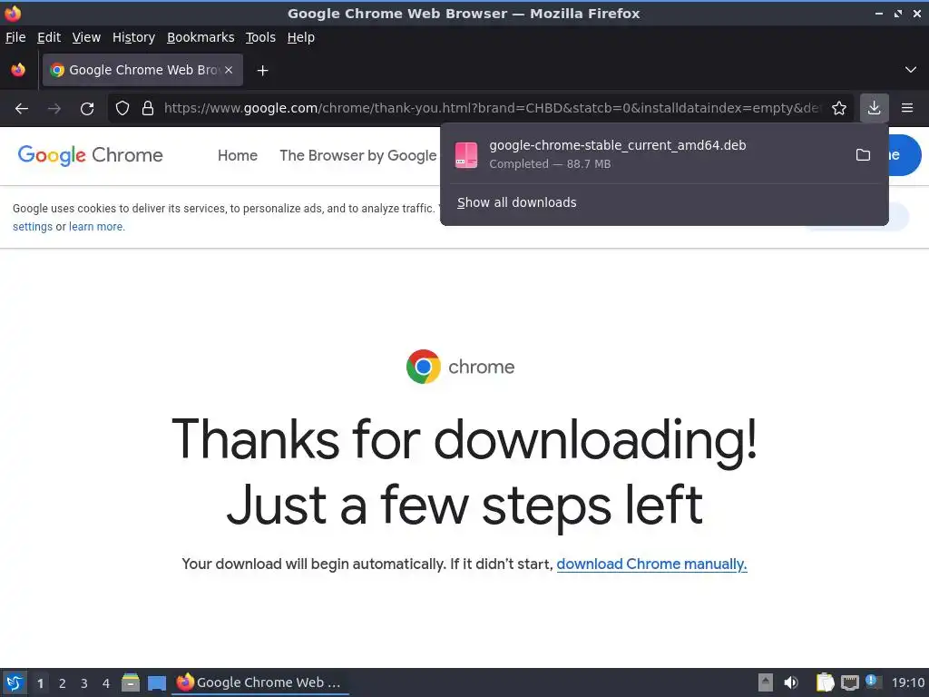929x697 pixels.
Task: Open the file manager taskbar icon
Action: pyautogui.click(x=131, y=682)
